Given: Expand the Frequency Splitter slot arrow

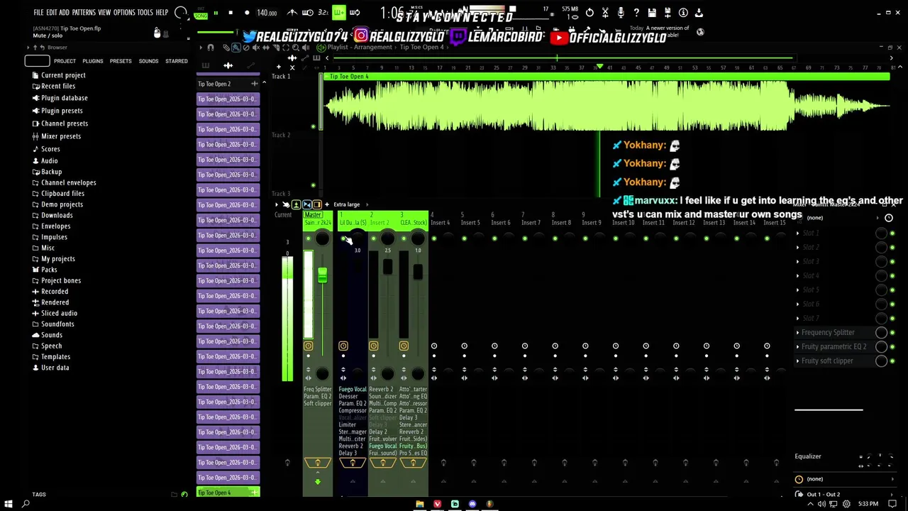Looking at the screenshot, I should coord(797,333).
